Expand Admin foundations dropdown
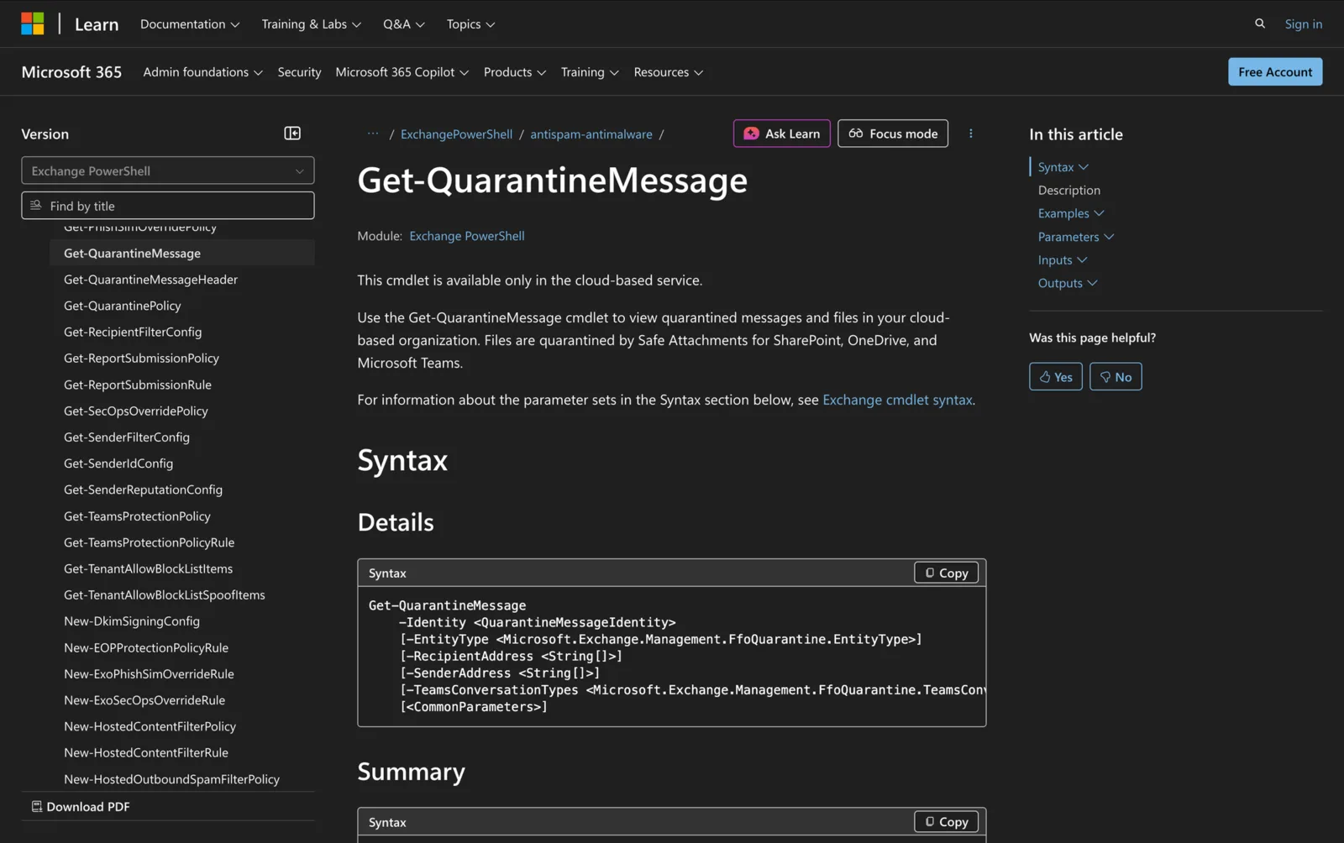The height and width of the screenshot is (843, 1344). [x=203, y=72]
